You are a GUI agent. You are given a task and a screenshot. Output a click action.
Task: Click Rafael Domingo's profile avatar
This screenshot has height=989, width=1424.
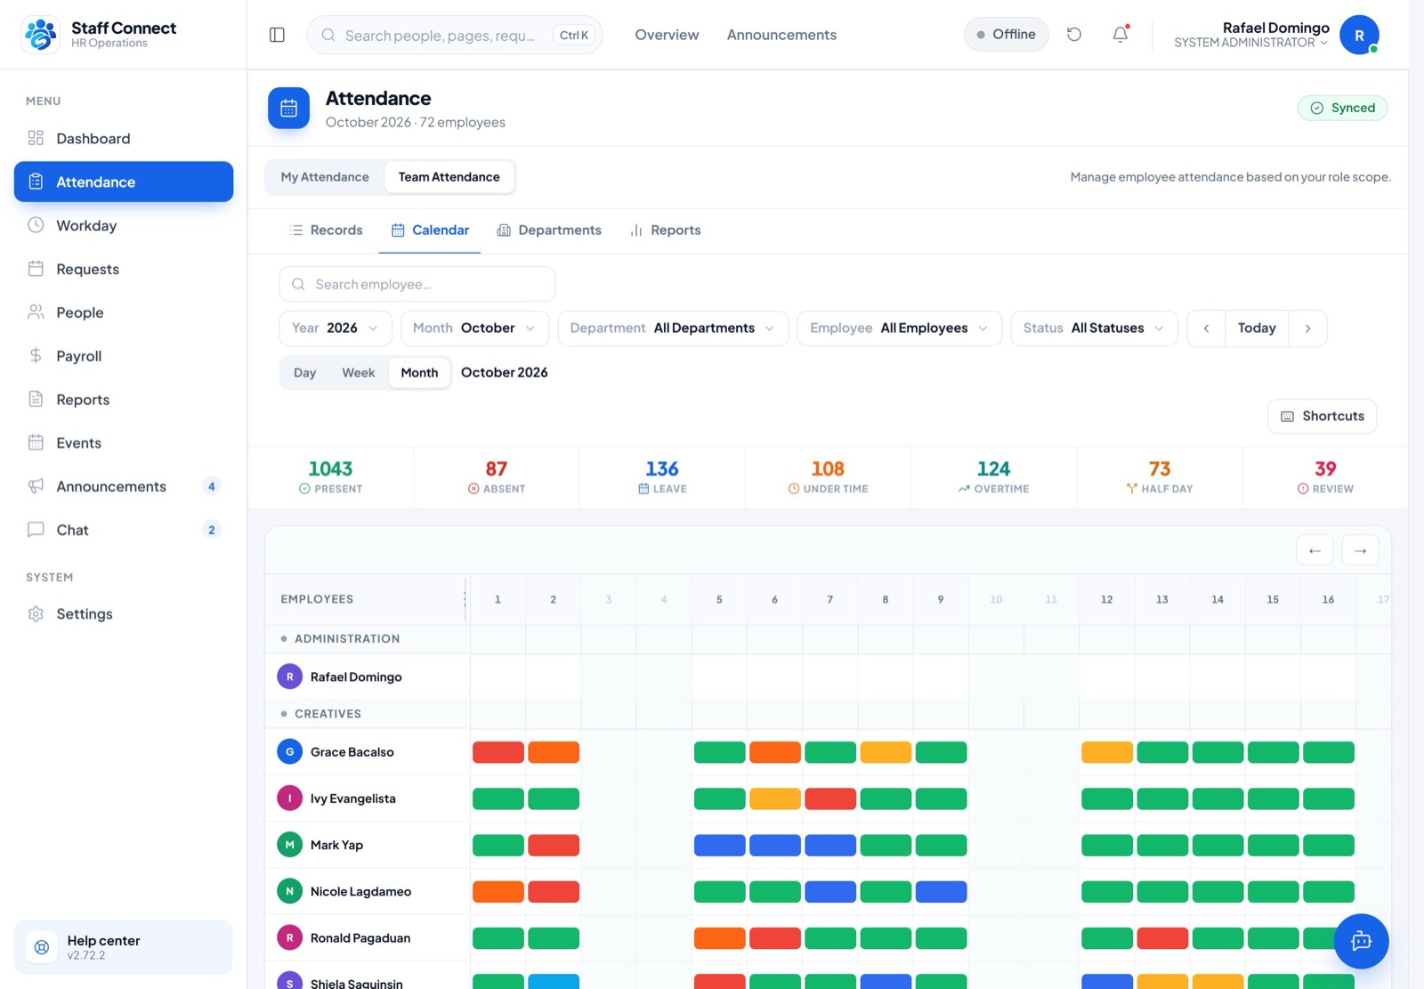(x=1359, y=36)
